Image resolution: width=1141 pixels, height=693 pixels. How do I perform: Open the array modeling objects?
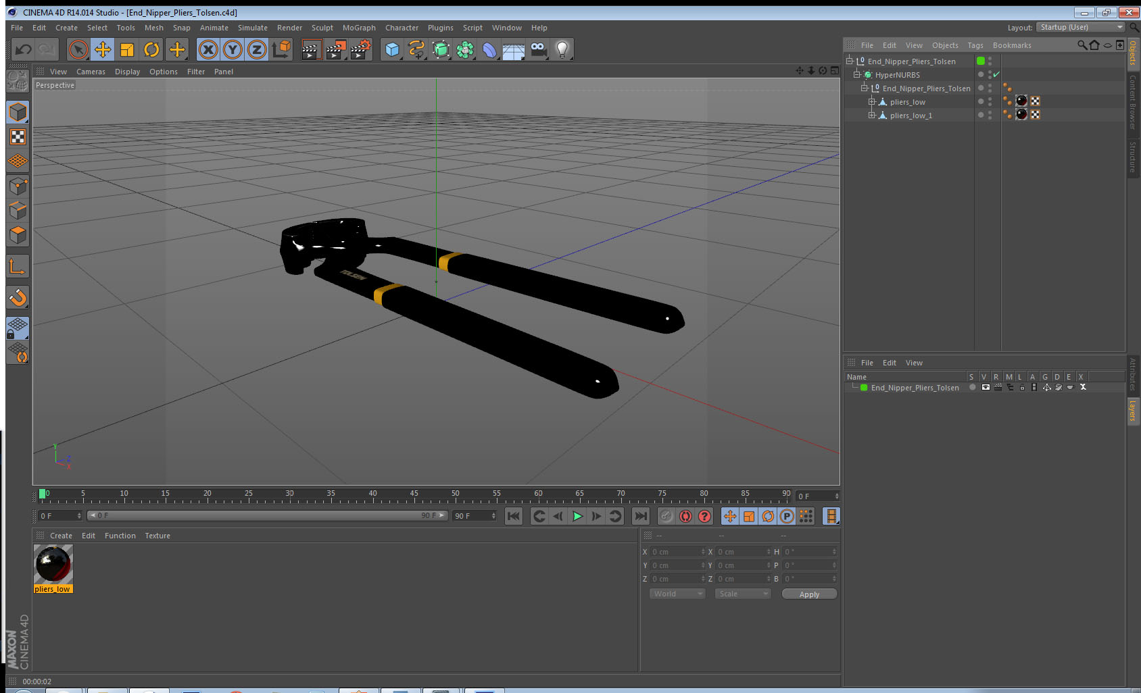coord(465,49)
